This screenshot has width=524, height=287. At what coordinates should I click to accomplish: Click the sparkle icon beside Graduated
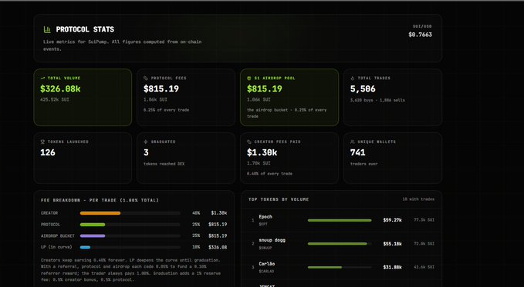coord(146,142)
